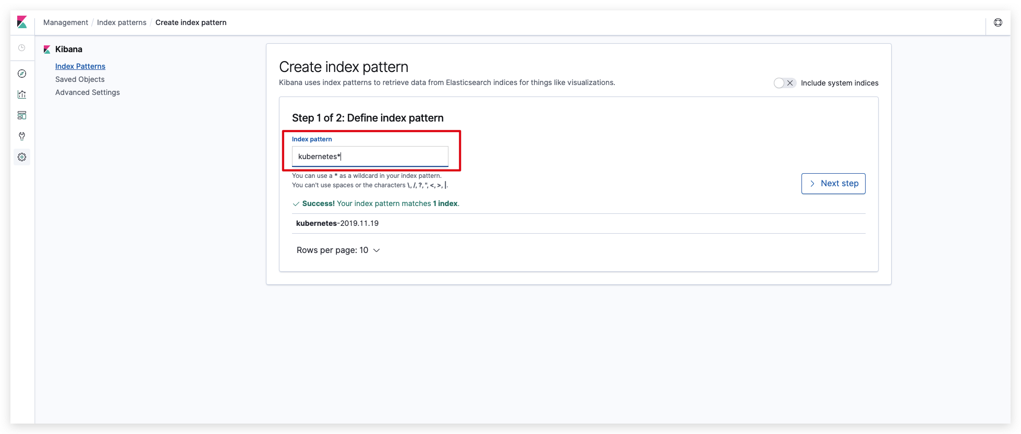
Task: Open Visualize chart icon in sidebar
Action: (22, 94)
